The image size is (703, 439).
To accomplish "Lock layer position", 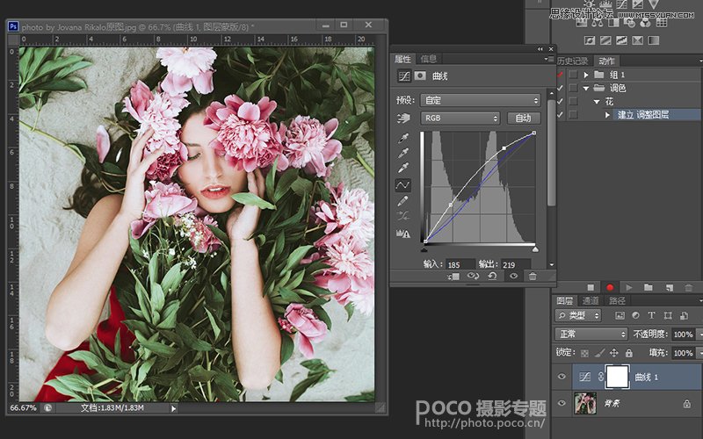I will coord(613,353).
